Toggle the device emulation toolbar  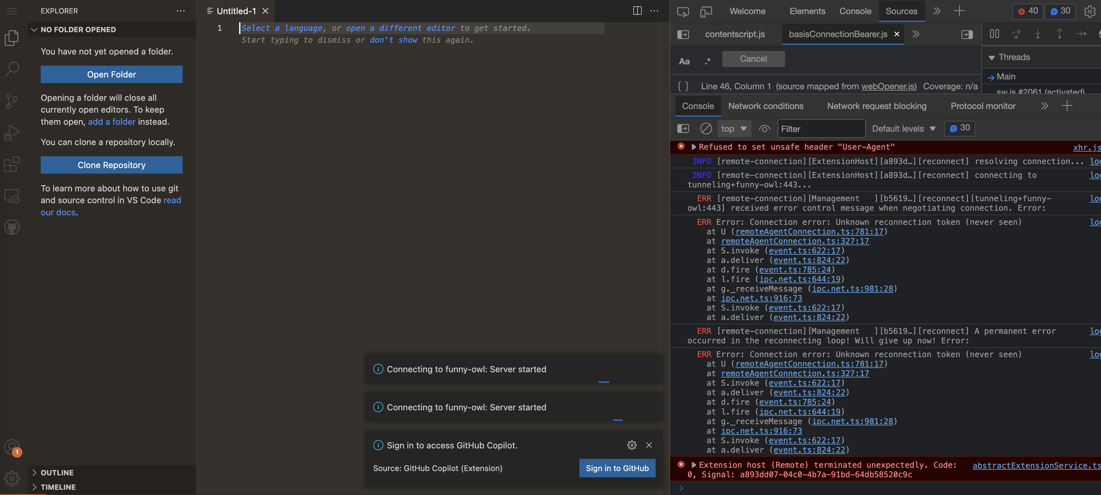tap(706, 11)
